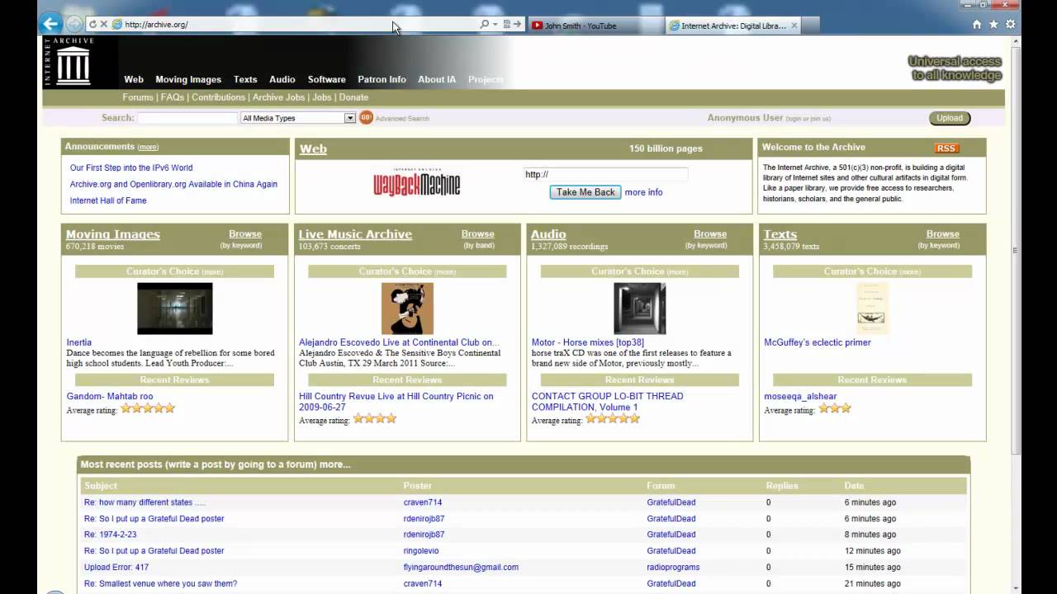1057x594 pixels.
Task: Click the Wayback Machine http:// field
Action: coord(605,174)
